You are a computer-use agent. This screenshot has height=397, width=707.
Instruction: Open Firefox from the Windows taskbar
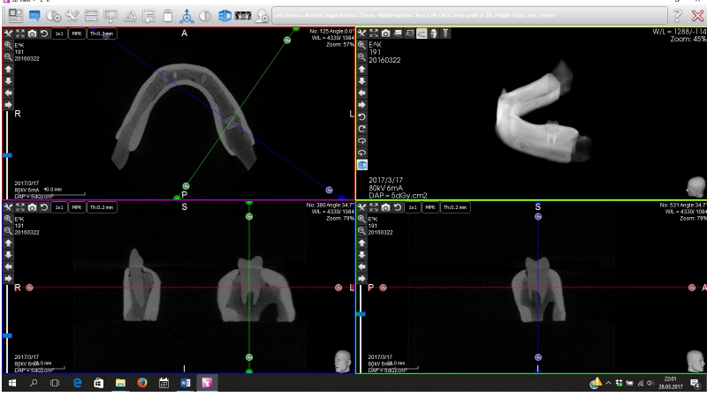(141, 384)
